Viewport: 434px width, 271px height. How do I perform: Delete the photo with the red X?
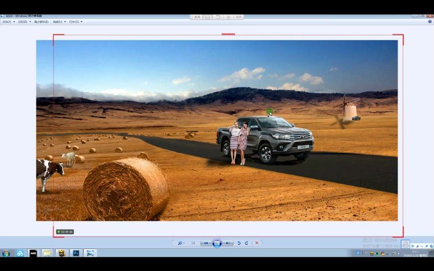[x=257, y=243]
